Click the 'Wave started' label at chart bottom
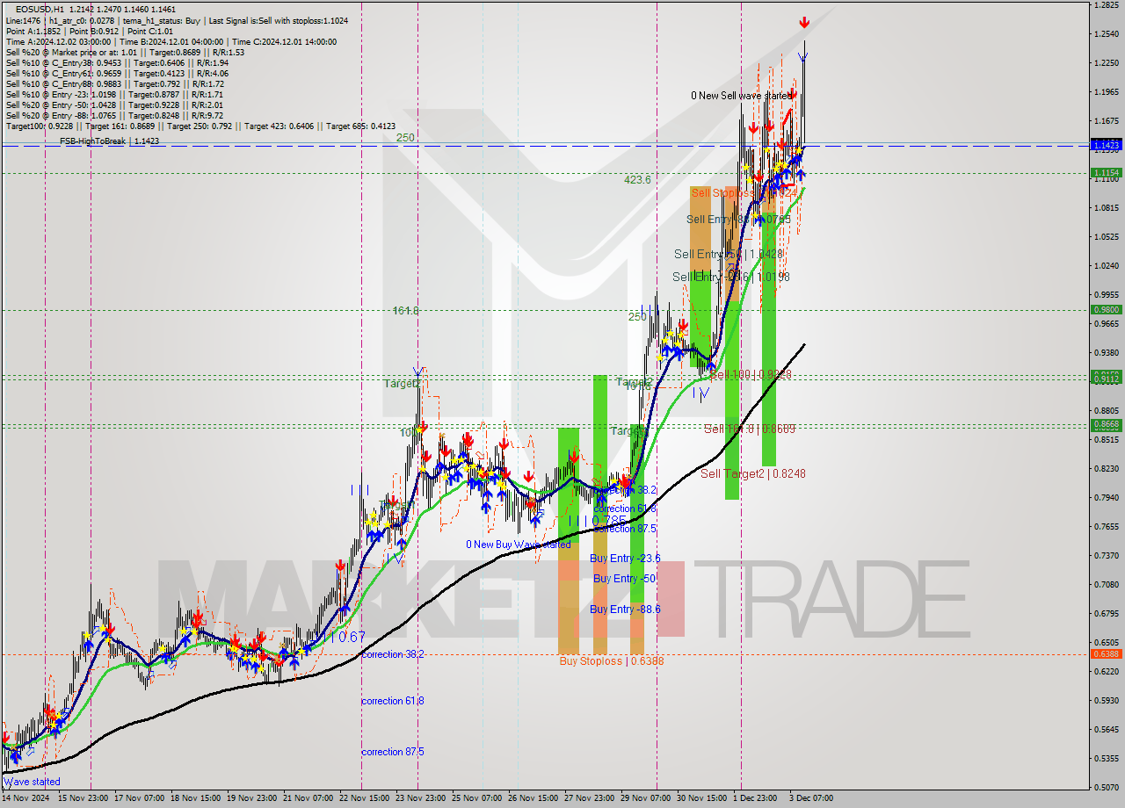 (x=33, y=781)
